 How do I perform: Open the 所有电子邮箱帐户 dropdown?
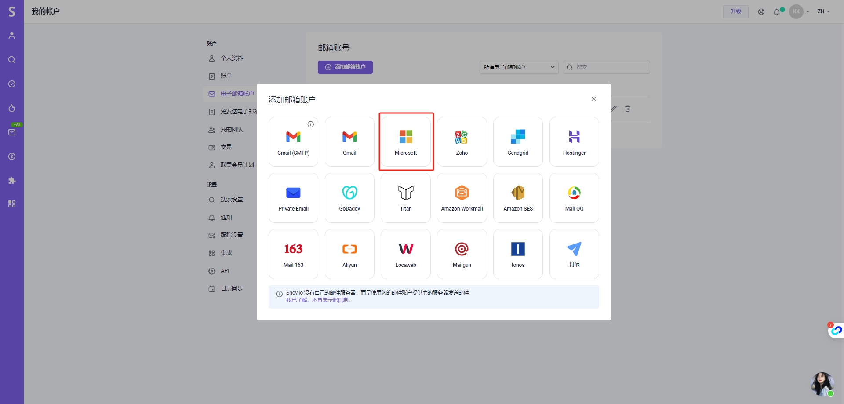pos(519,67)
